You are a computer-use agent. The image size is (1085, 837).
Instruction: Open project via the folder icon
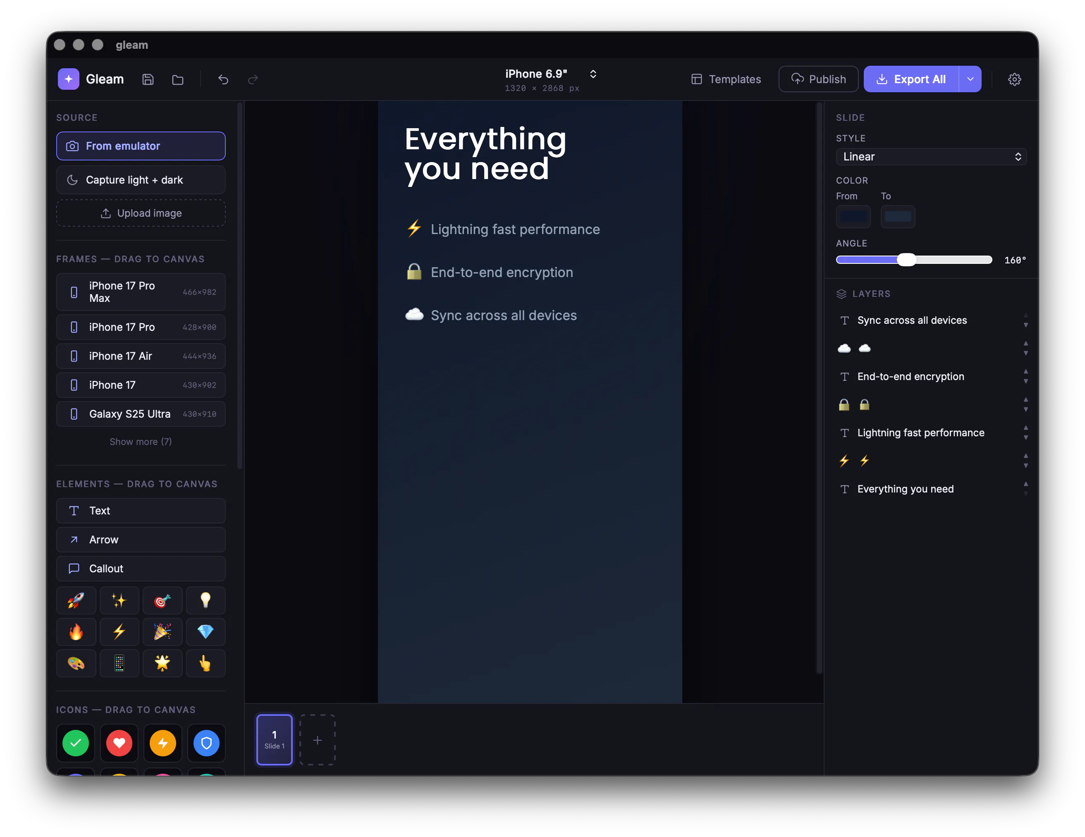[178, 79]
